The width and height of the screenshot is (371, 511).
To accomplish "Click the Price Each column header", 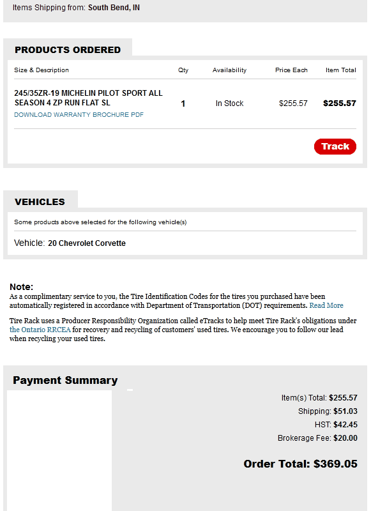I will (x=291, y=70).
